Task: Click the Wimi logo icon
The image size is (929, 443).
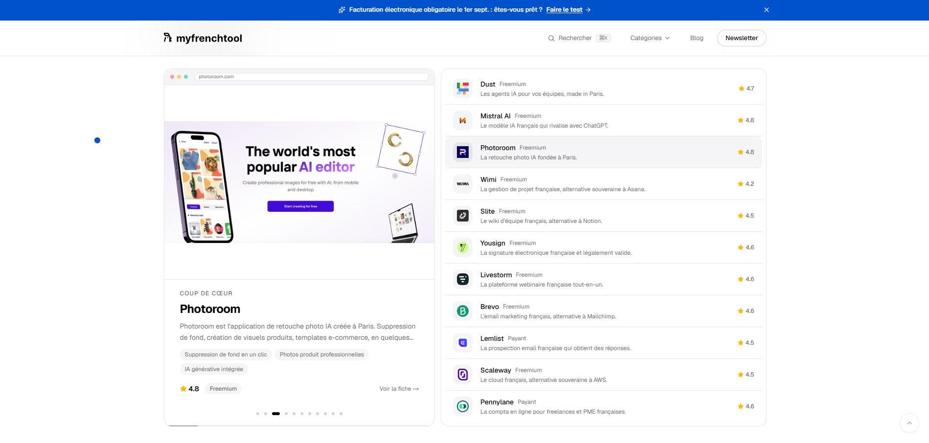Action: click(463, 184)
